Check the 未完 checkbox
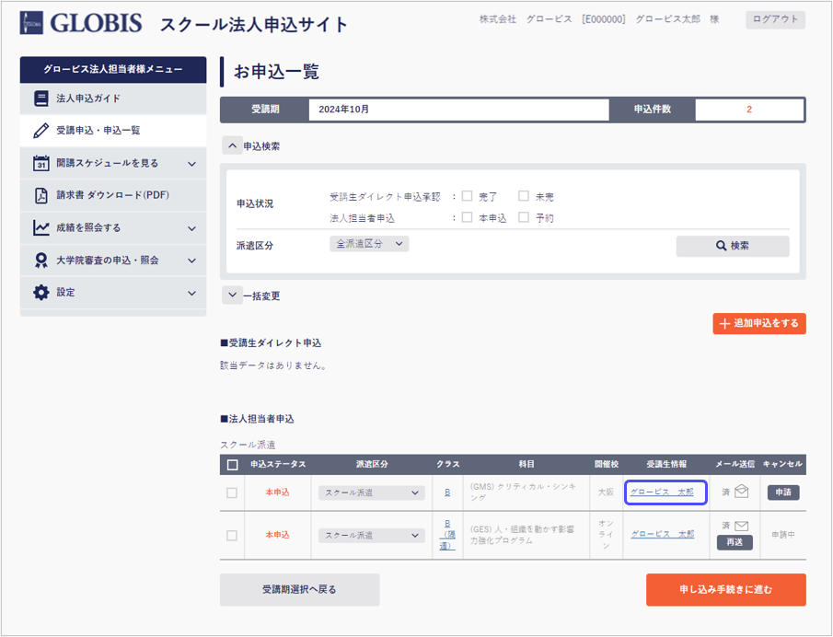 pyautogui.click(x=524, y=196)
